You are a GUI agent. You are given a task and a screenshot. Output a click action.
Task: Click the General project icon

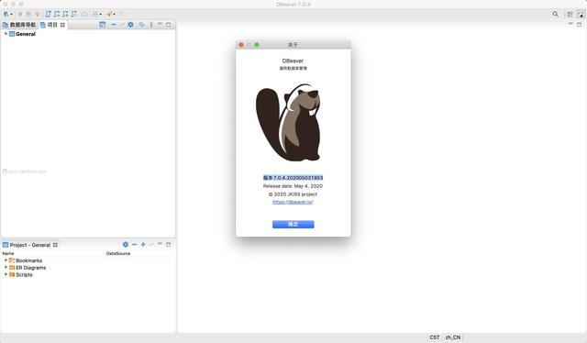[12, 34]
